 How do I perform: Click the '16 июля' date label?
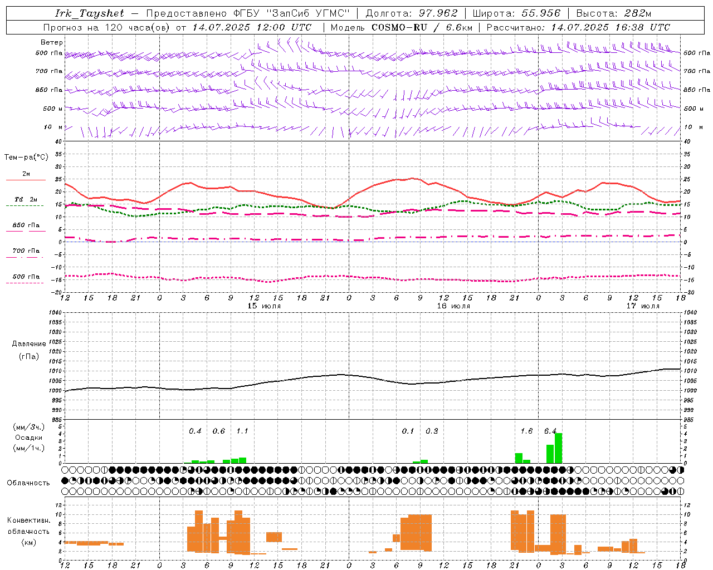pyautogui.click(x=453, y=306)
